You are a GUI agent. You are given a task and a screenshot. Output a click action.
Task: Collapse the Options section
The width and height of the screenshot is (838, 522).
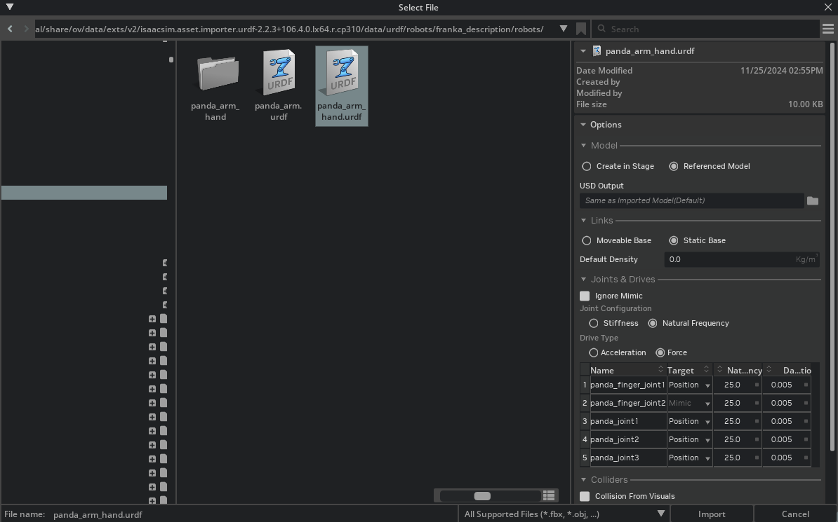(583, 125)
